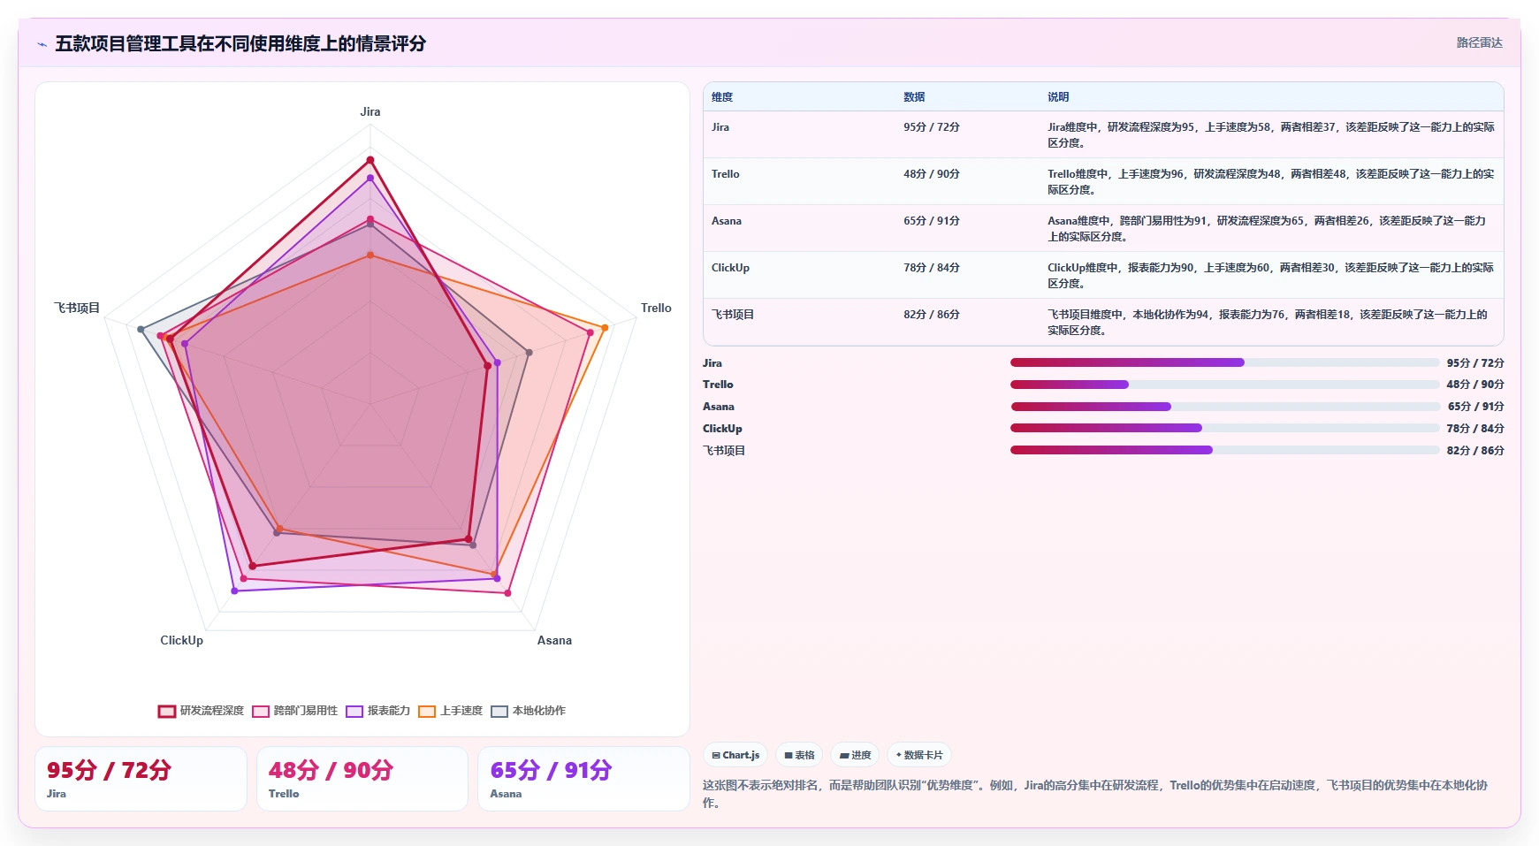Click the ClickUp axis label on radar
Image resolution: width=1539 pixels, height=846 pixels.
[181, 641]
